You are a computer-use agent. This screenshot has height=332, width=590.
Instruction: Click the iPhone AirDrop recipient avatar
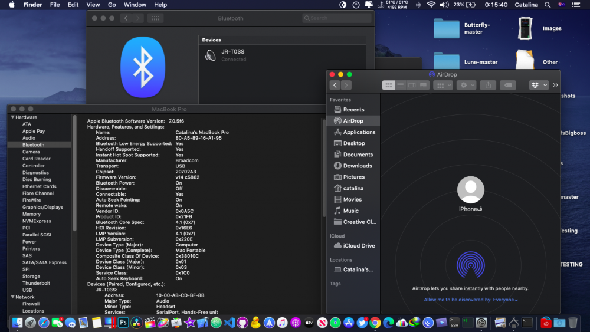pos(470,190)
